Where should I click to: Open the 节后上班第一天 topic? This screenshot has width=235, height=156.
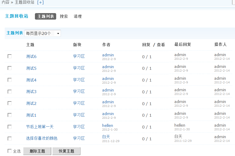pyautogui.click(x=40, y=127)
